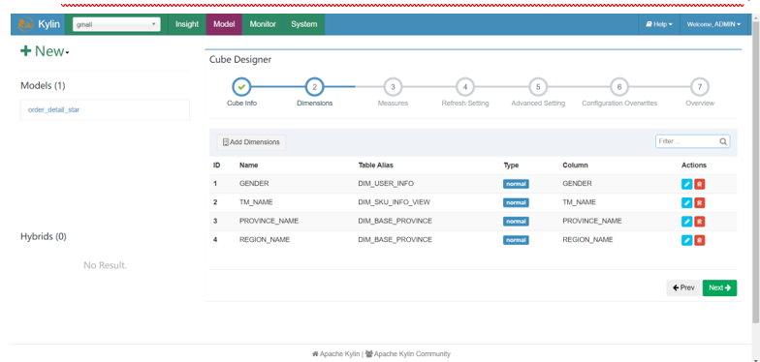Edit the TM_NAME dimension row
This screenshot has width=760, height=362.
[686, 203]
